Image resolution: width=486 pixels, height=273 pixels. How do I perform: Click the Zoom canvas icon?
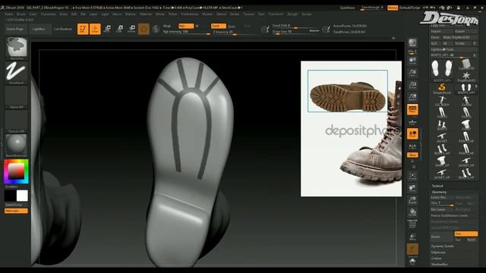(x=412, y=74)
